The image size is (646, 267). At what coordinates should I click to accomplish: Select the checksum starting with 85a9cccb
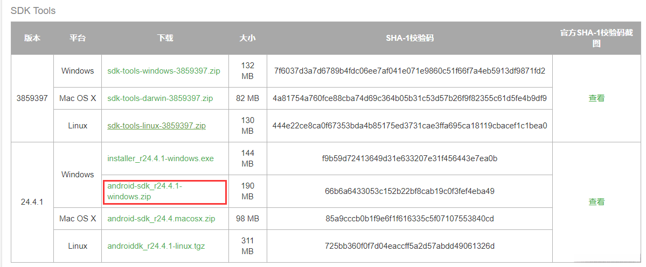coord(409,219)
